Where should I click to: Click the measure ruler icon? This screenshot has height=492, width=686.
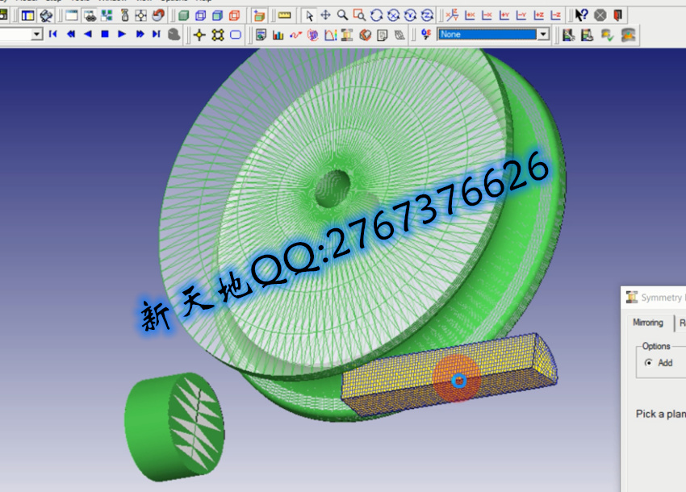click(x=284, y=15)
